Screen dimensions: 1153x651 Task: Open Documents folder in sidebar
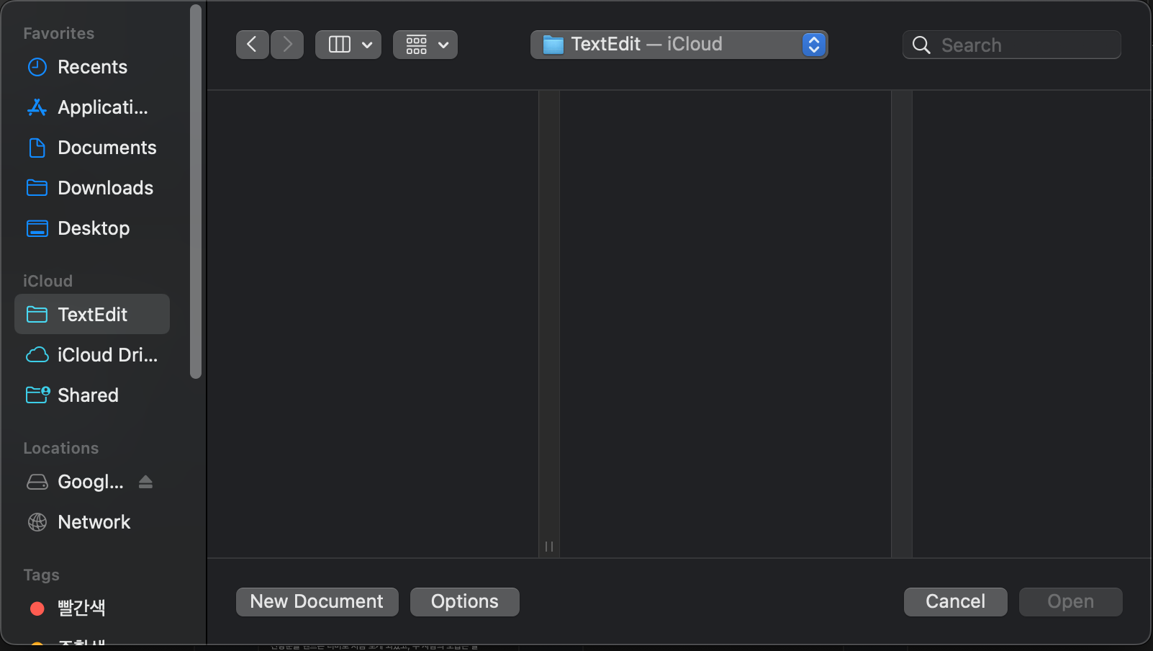[x=92, y=148]
